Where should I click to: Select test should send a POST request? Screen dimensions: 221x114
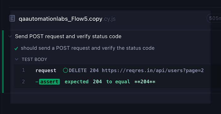tap(88, 48)
